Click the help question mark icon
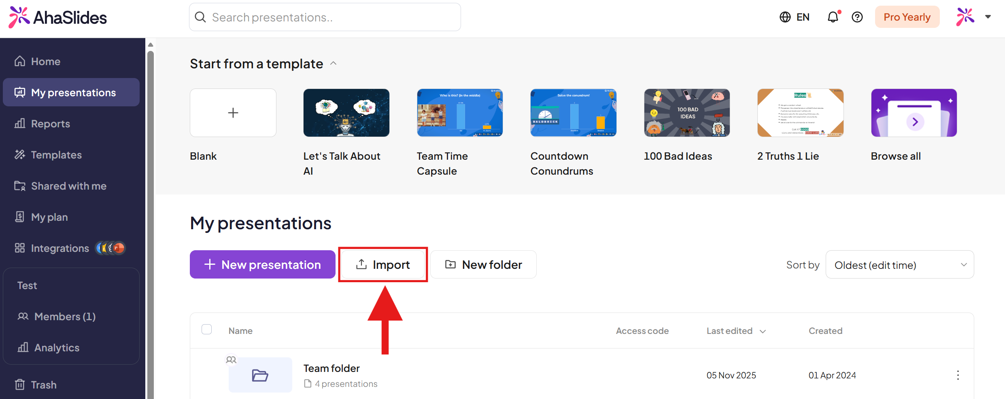The width and height of the screenshot is (1005, 399). pyautogui.click(x=857, y=17)
